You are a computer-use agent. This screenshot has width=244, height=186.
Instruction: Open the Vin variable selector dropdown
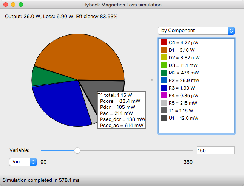(23, 162)
